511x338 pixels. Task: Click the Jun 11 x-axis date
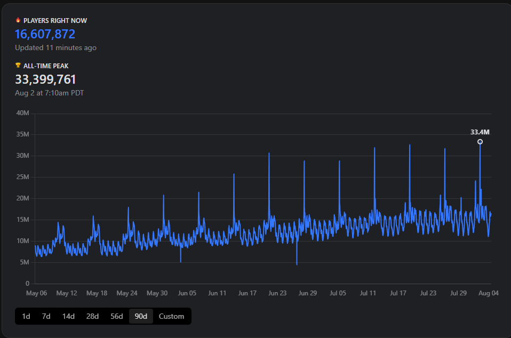point(217,293)
